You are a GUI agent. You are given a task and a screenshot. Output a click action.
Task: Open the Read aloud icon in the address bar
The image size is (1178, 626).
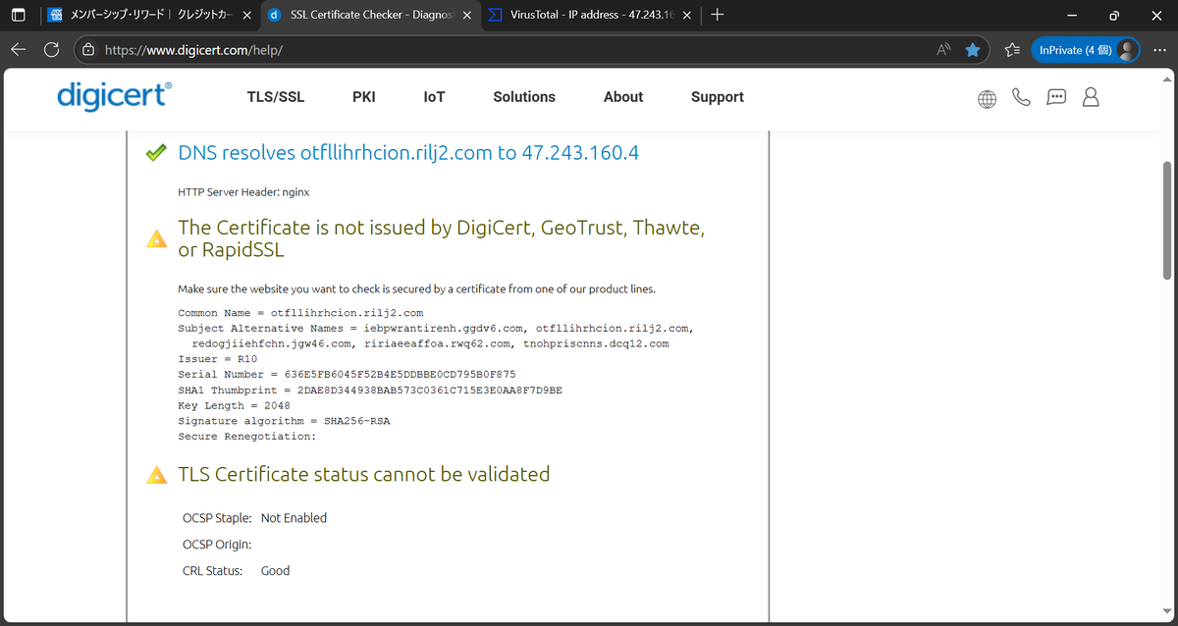[944, 50]
